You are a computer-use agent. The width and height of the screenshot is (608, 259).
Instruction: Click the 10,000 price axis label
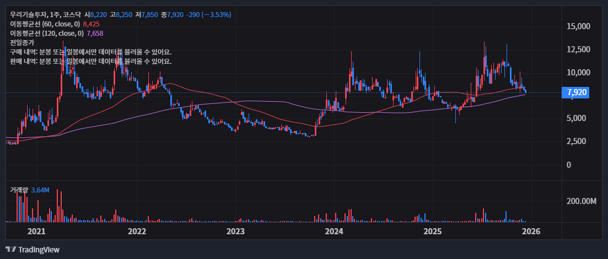579,72
